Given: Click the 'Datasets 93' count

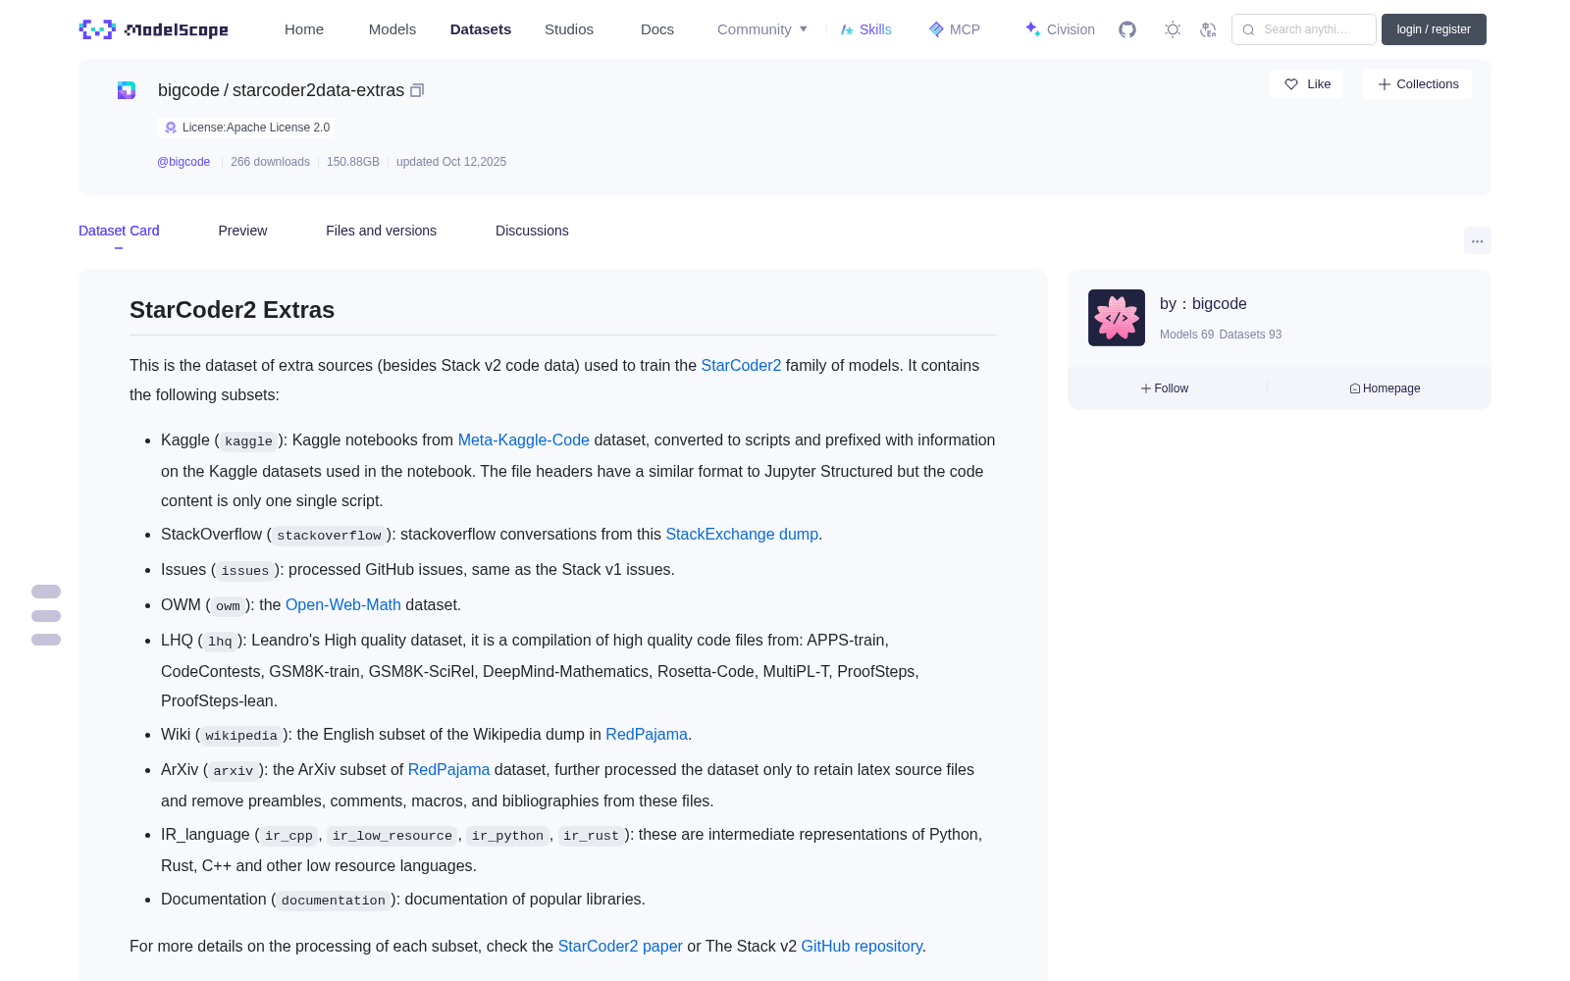Looking at the screenshot, I should click(x=1250, y=335).
